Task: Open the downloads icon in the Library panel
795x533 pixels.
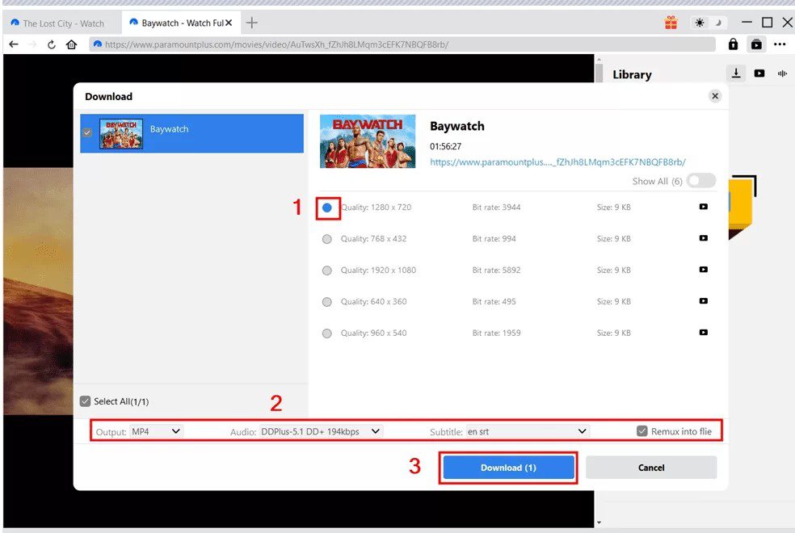Action: coord(736,73)
